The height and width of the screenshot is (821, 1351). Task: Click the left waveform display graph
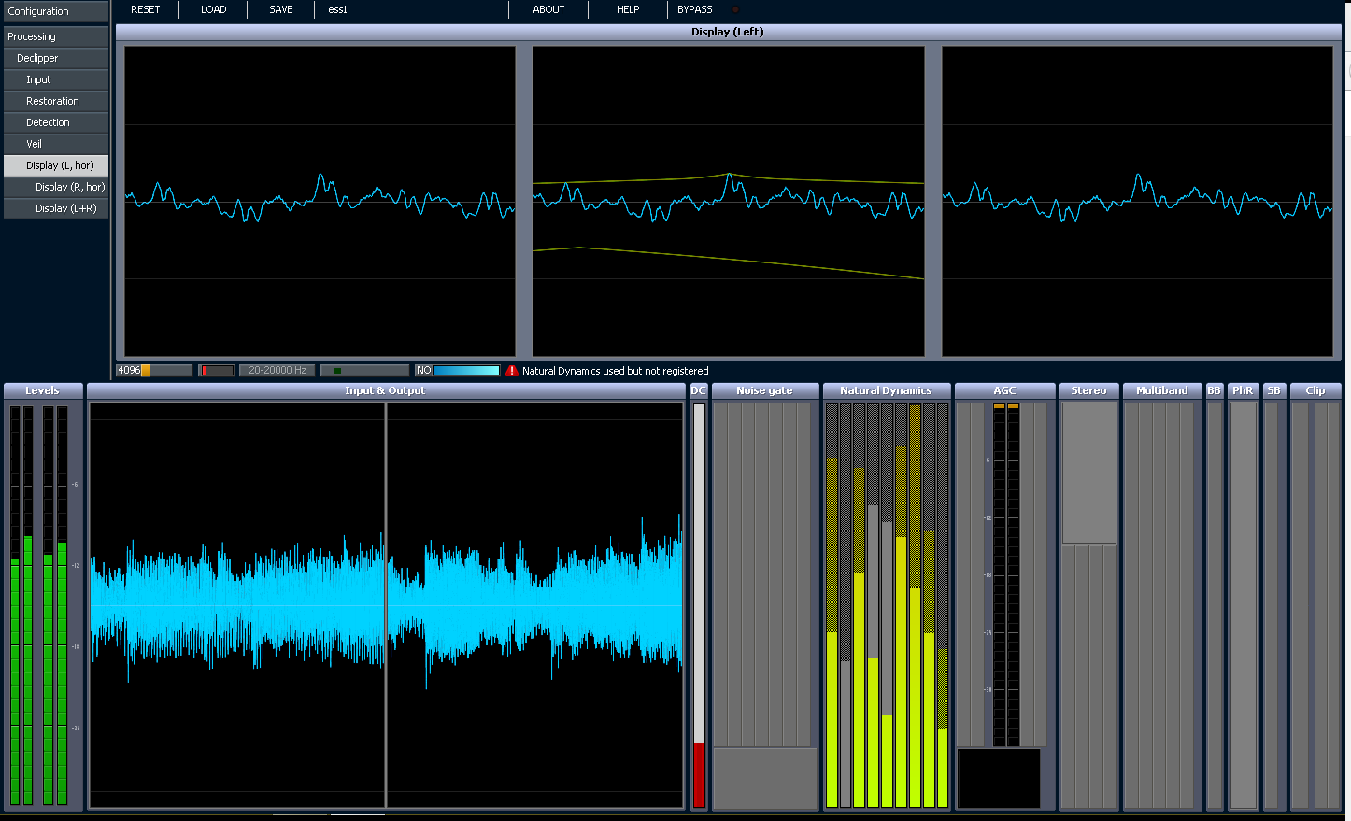coord(320,201)
